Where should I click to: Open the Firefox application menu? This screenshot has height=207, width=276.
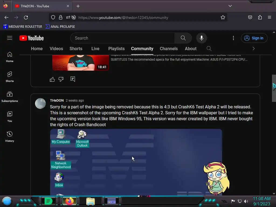point(270,18)
